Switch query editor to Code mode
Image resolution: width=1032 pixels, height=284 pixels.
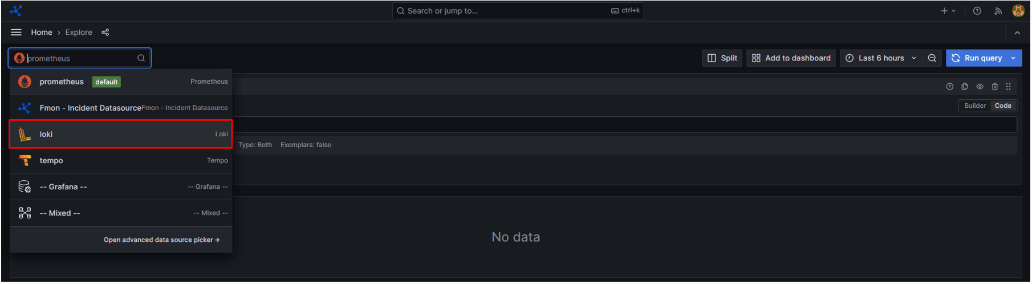(1003, 106)
